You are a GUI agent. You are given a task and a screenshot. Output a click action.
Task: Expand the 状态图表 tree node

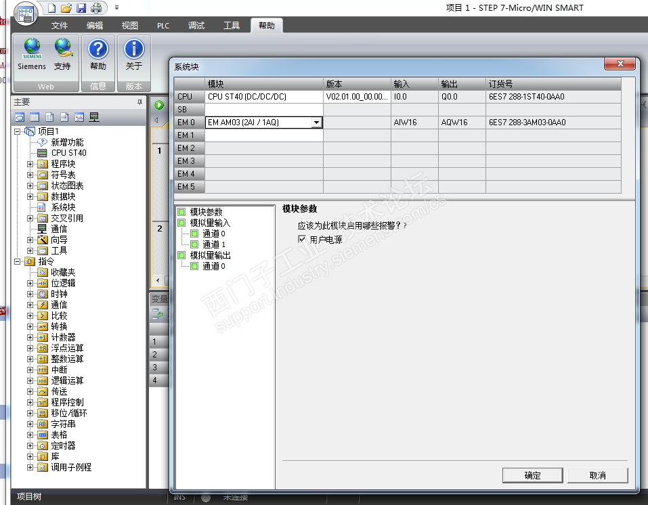tap(30, 185)
